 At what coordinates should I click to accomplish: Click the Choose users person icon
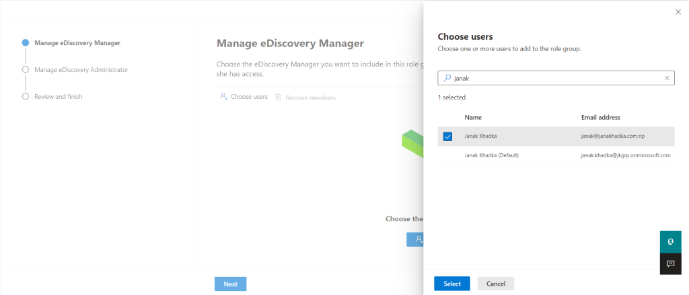tap(223, 97)
